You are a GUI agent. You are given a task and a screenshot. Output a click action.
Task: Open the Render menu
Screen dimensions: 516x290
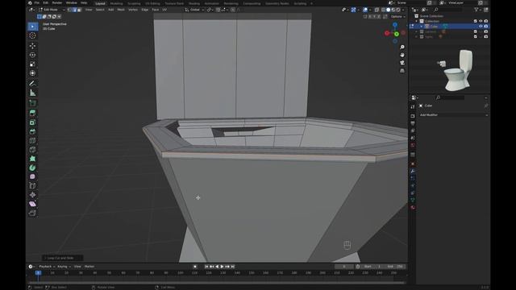coord(57,3)
